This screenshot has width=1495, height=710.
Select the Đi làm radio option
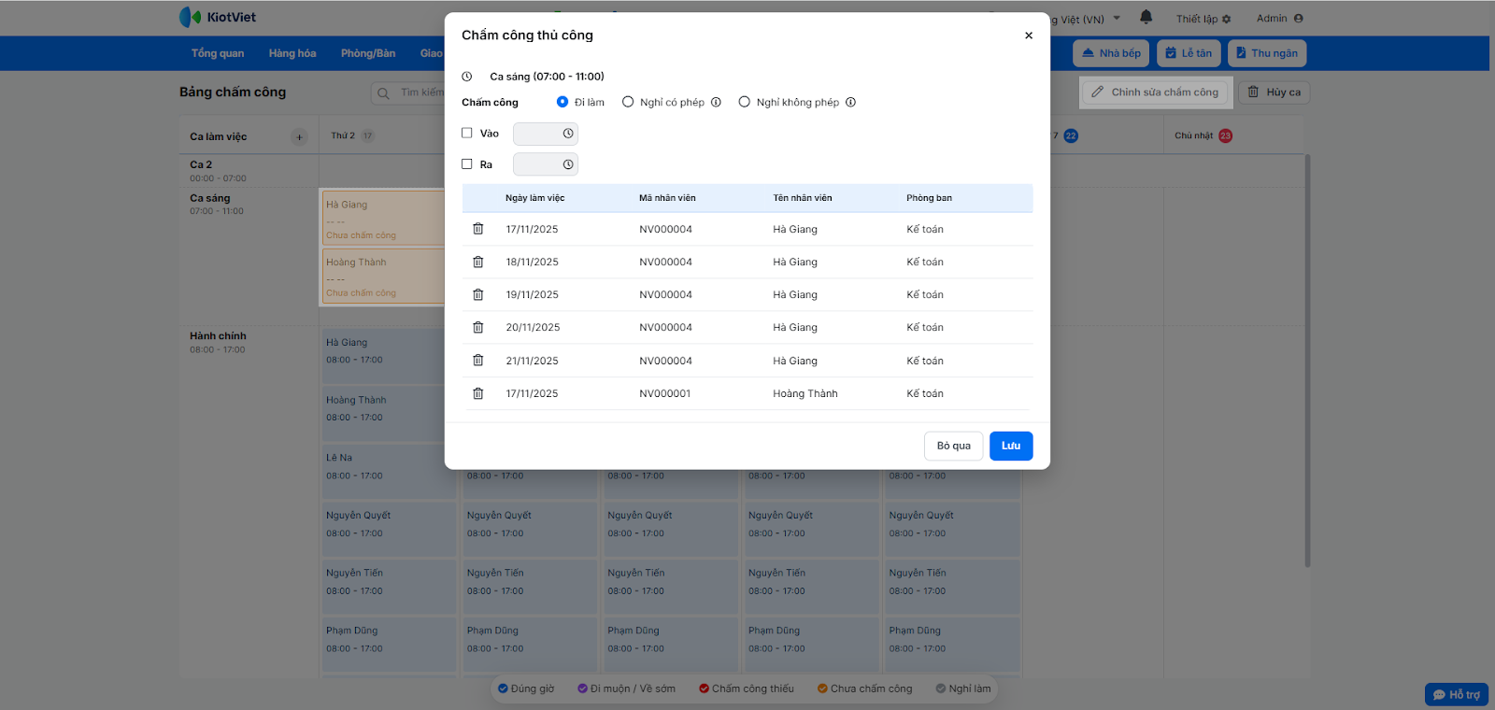[562, 102]
